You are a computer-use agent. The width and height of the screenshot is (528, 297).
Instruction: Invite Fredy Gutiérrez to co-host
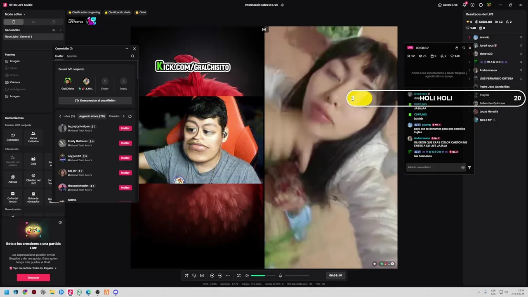(x=125, y=143)
